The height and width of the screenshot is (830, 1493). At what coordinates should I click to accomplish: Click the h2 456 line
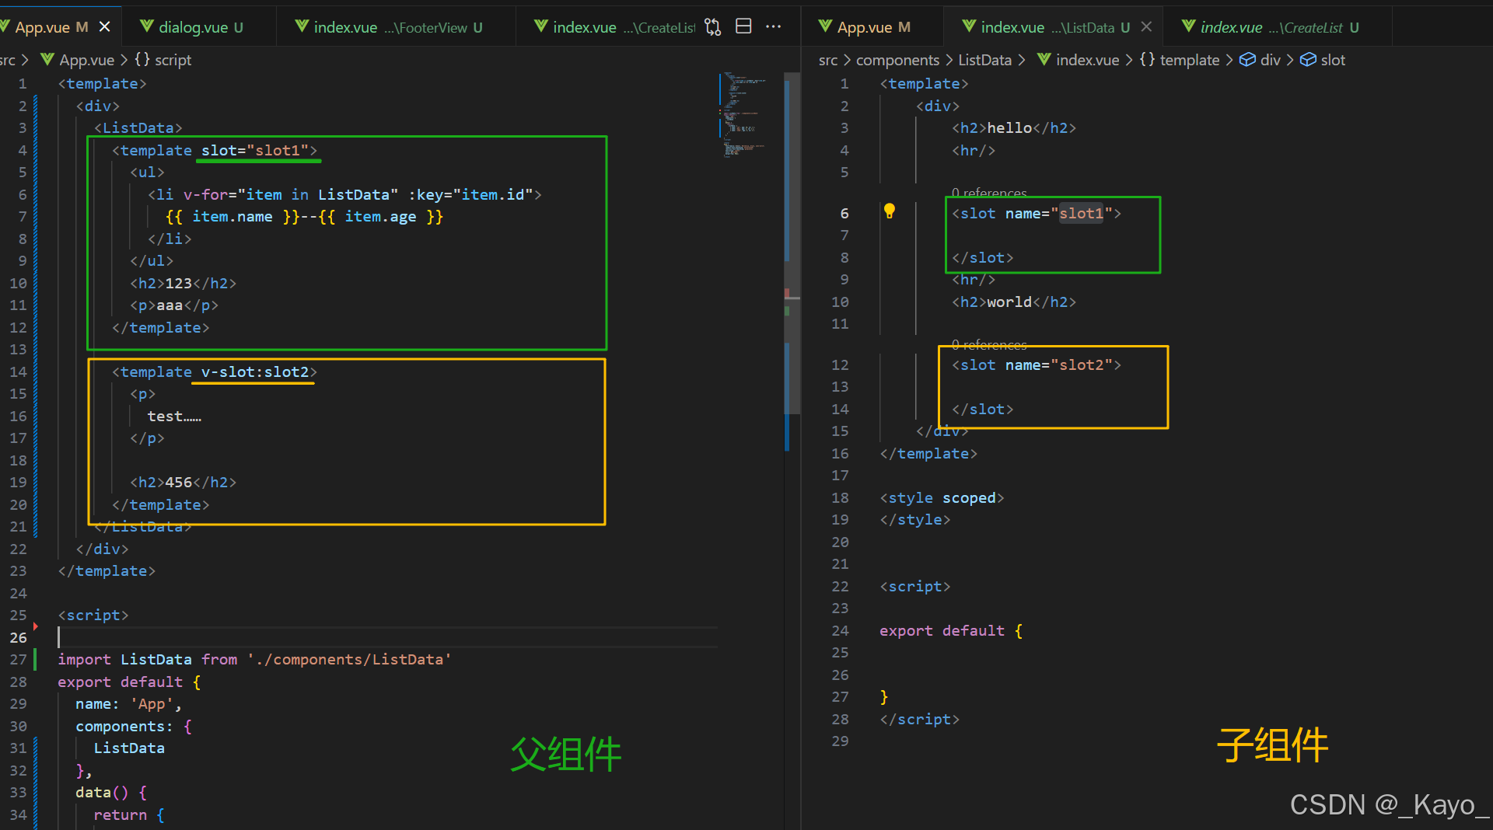tap(183, 482)
